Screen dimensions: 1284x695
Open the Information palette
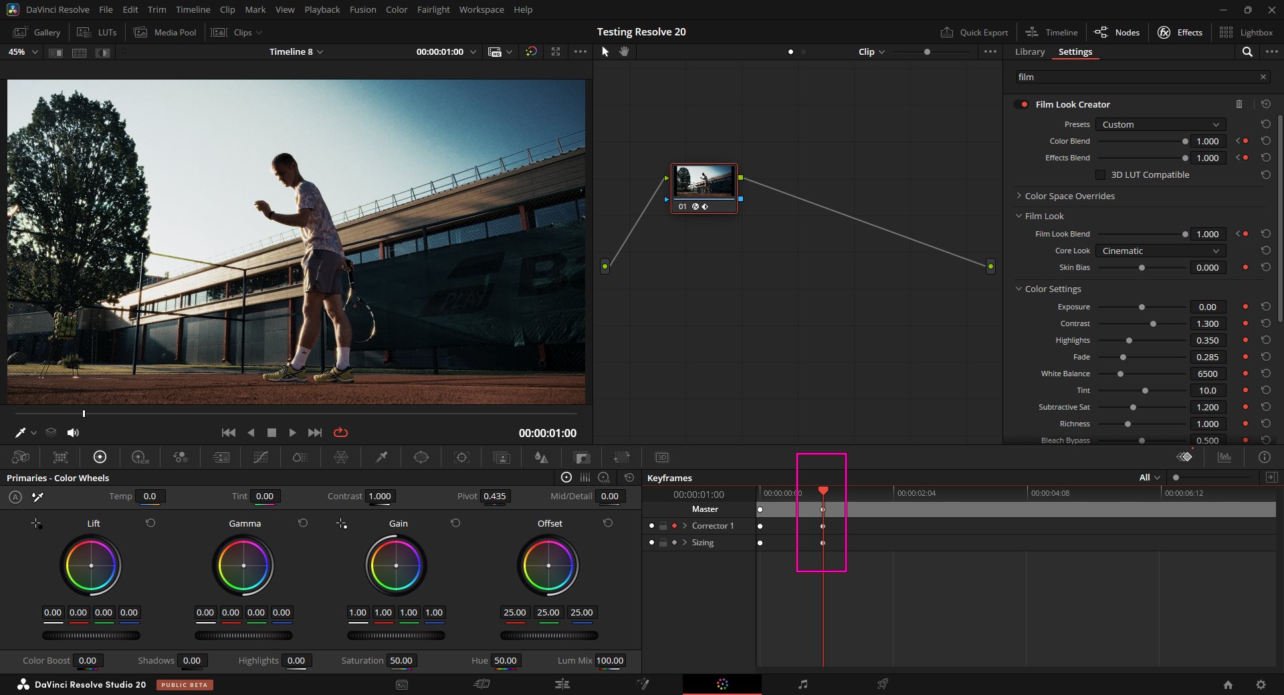click(1264, 457)
